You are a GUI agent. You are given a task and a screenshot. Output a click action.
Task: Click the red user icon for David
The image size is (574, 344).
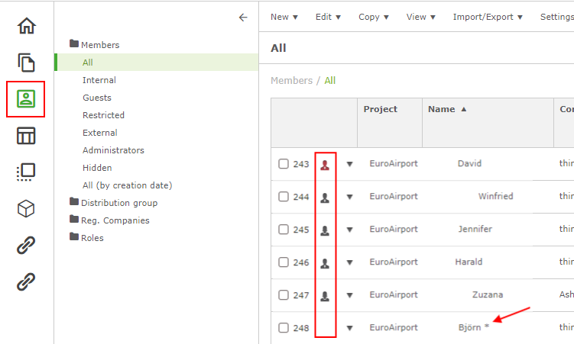tap(325, 165)
